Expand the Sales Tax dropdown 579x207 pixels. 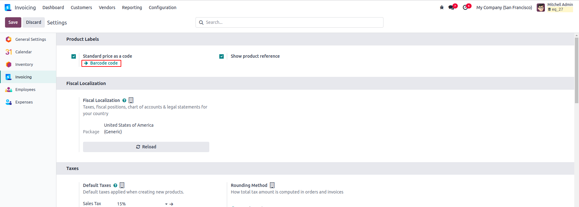tap(166, 204)
